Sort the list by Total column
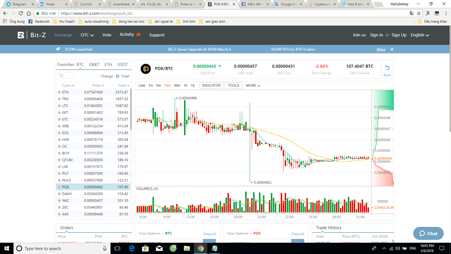The height and width of the screenshot is (254, 451). click(x=123, y=86)
